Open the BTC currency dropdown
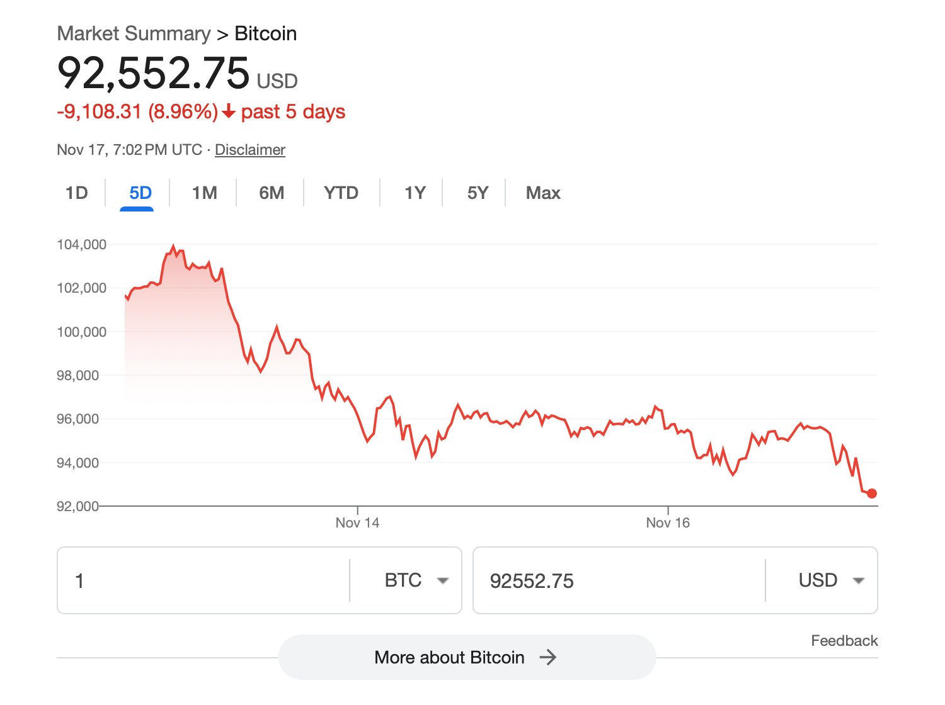Viewport: 945px width, 705px height. 416,580
